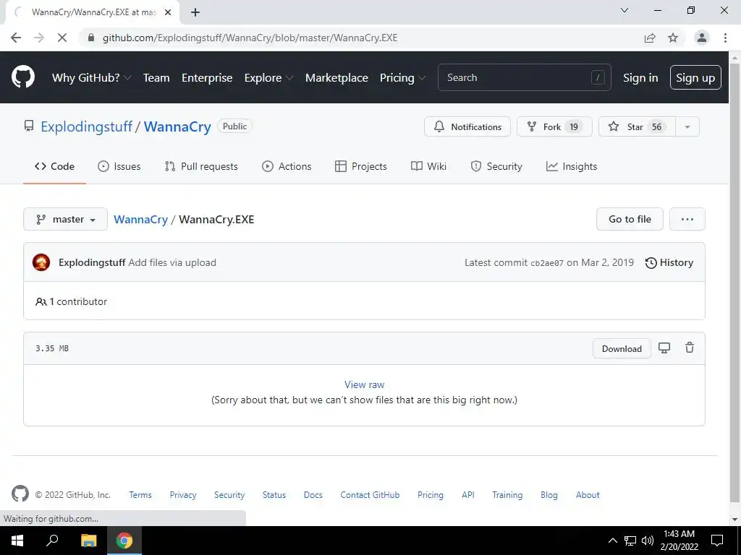Open File Explorer from taskbar

coord(88,541)
